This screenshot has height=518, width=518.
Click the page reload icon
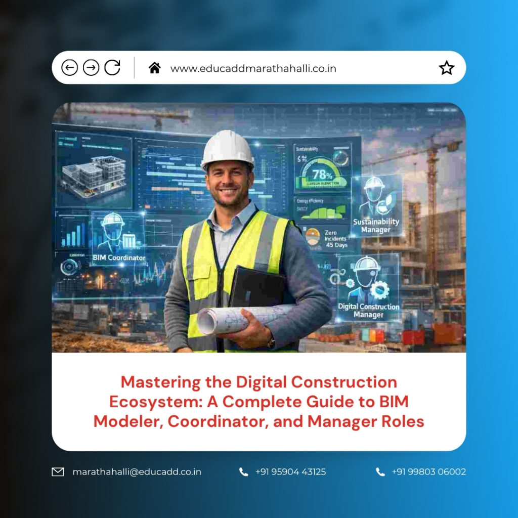(112, 66)
